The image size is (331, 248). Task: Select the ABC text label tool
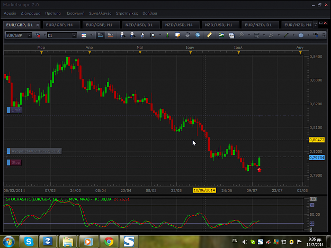(x=316, y=35)
